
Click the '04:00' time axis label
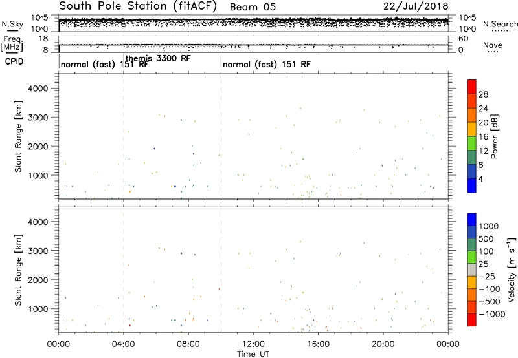124,344
